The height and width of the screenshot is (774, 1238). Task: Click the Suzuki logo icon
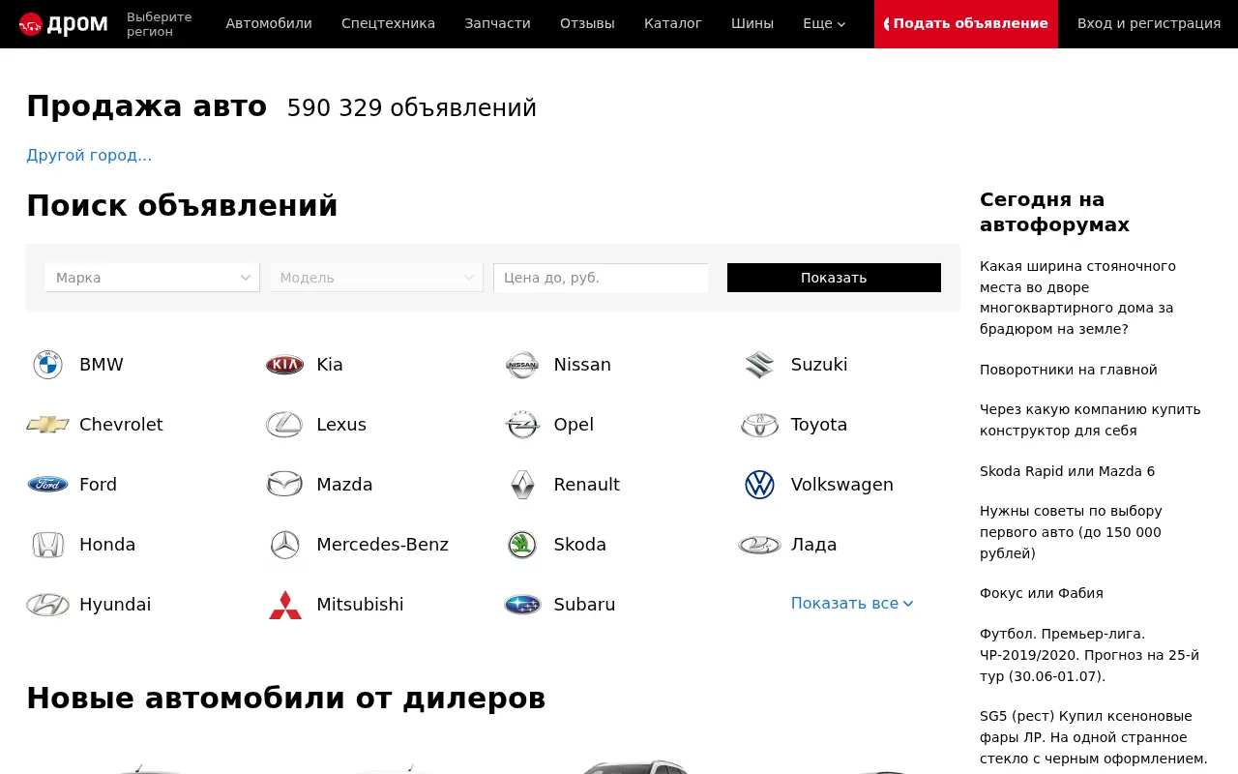(x=759, y=365)
